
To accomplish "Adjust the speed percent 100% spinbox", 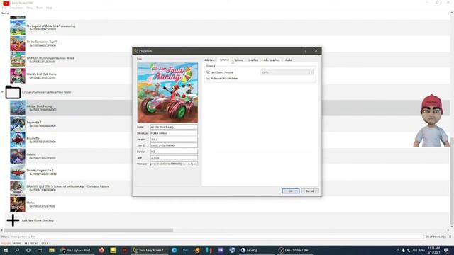I will click(x=287, y=72).
